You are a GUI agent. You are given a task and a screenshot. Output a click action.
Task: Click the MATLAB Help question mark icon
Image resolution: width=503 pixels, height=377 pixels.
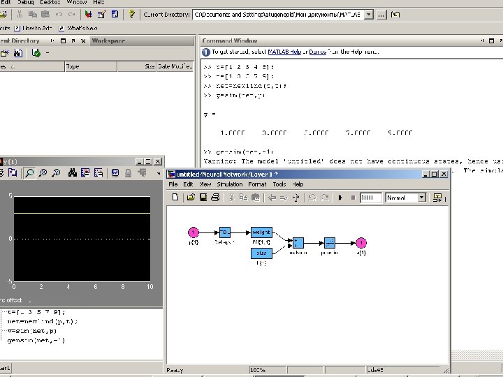(131, 15)
